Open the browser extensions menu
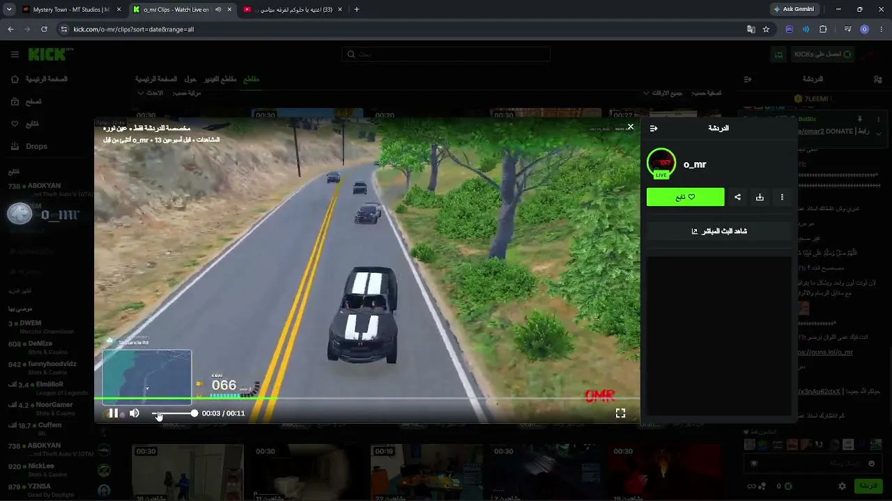The image size is (892, 501). click(x=823, y=29)
